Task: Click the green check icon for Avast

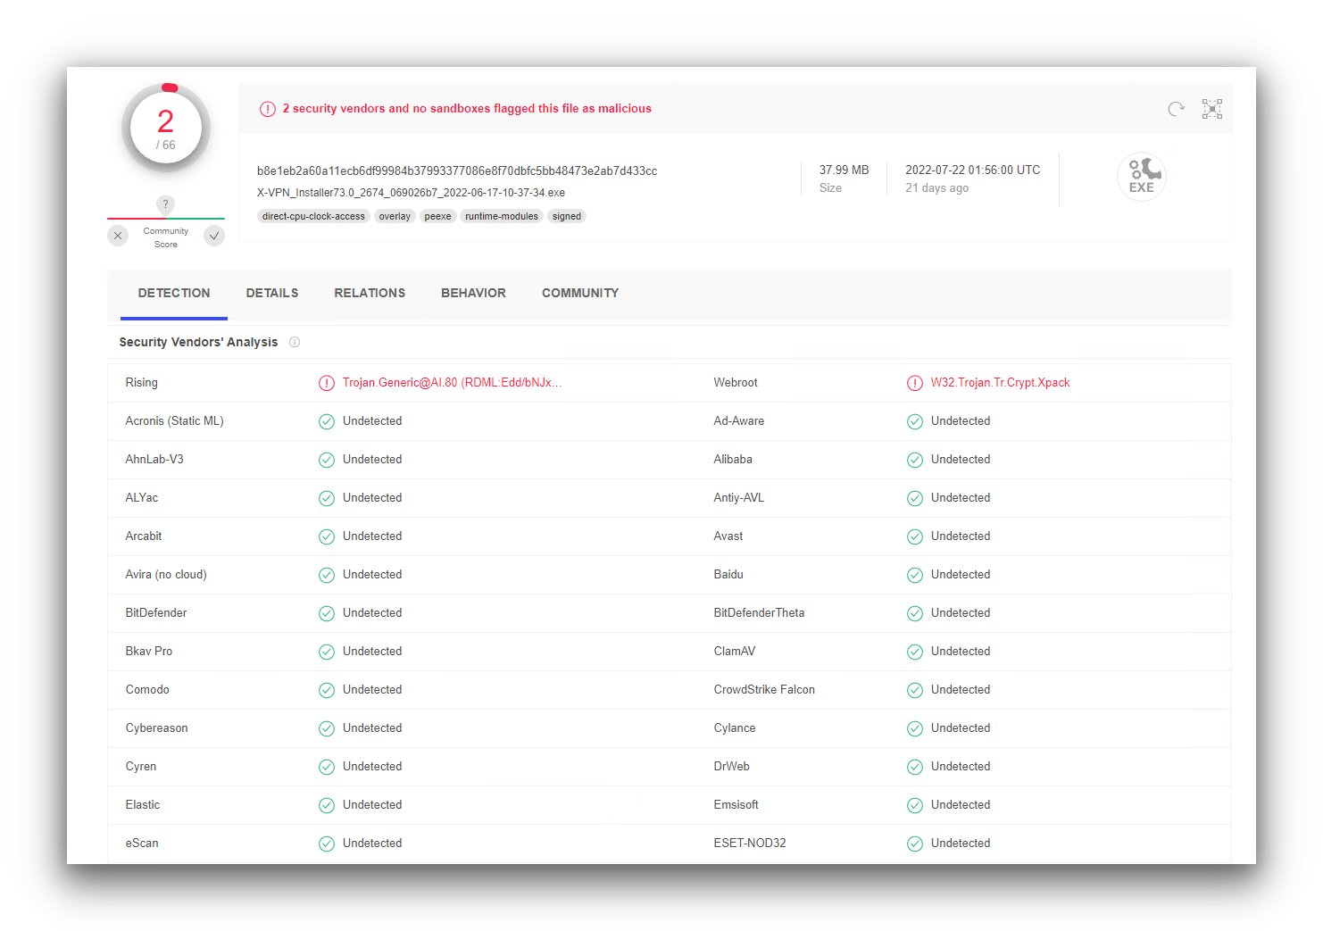Action: (x=915, y=536)
